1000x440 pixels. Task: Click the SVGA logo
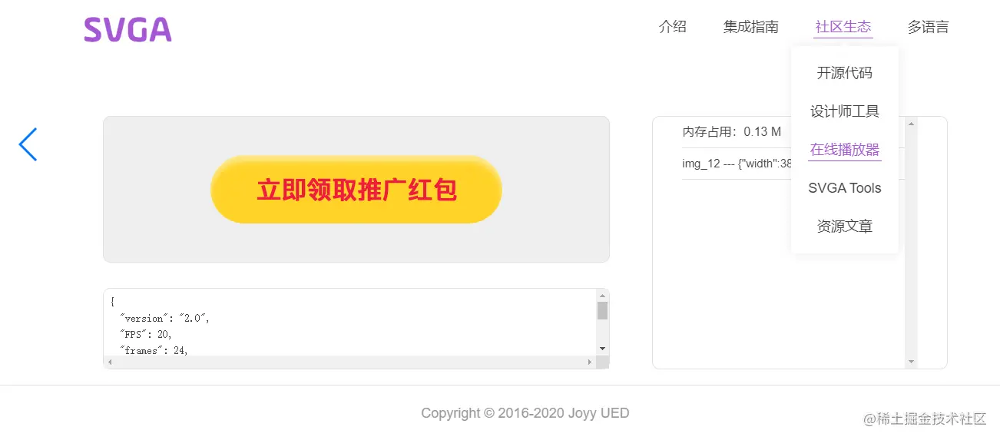127,29
